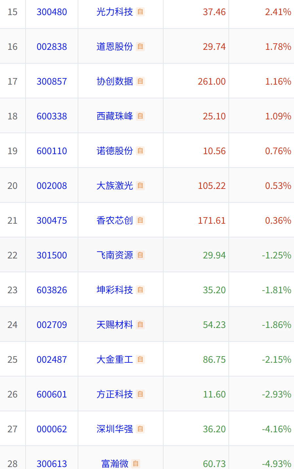294x469 pixels.
Task: Open the 西藏珠峰 stock name link
Action: [x=115, y=116]
